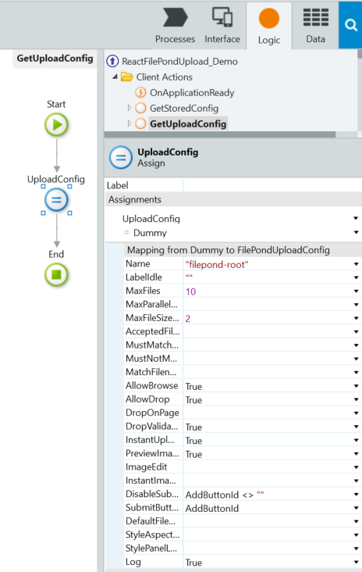Click the search magnifier icon
The image size is (362, 572).
[x=351, y=25]
